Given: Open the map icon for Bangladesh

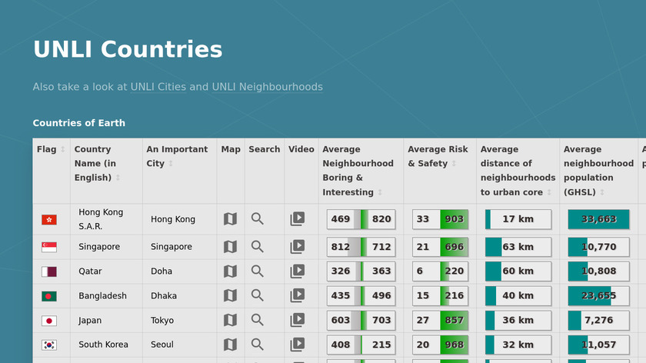Looking at the screenshot, I should tap(230, 296).
